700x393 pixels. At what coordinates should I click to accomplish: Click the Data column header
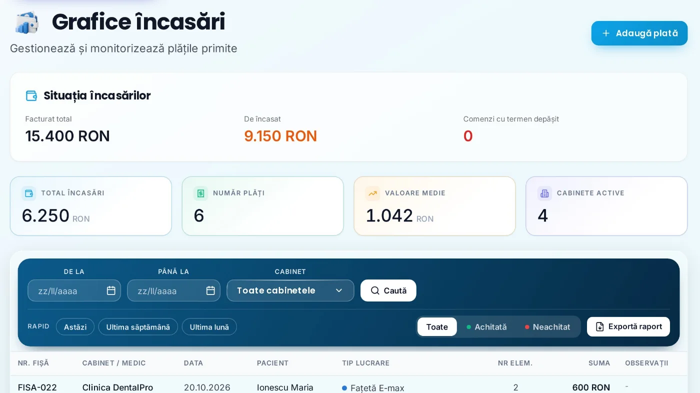coord(193,363)
